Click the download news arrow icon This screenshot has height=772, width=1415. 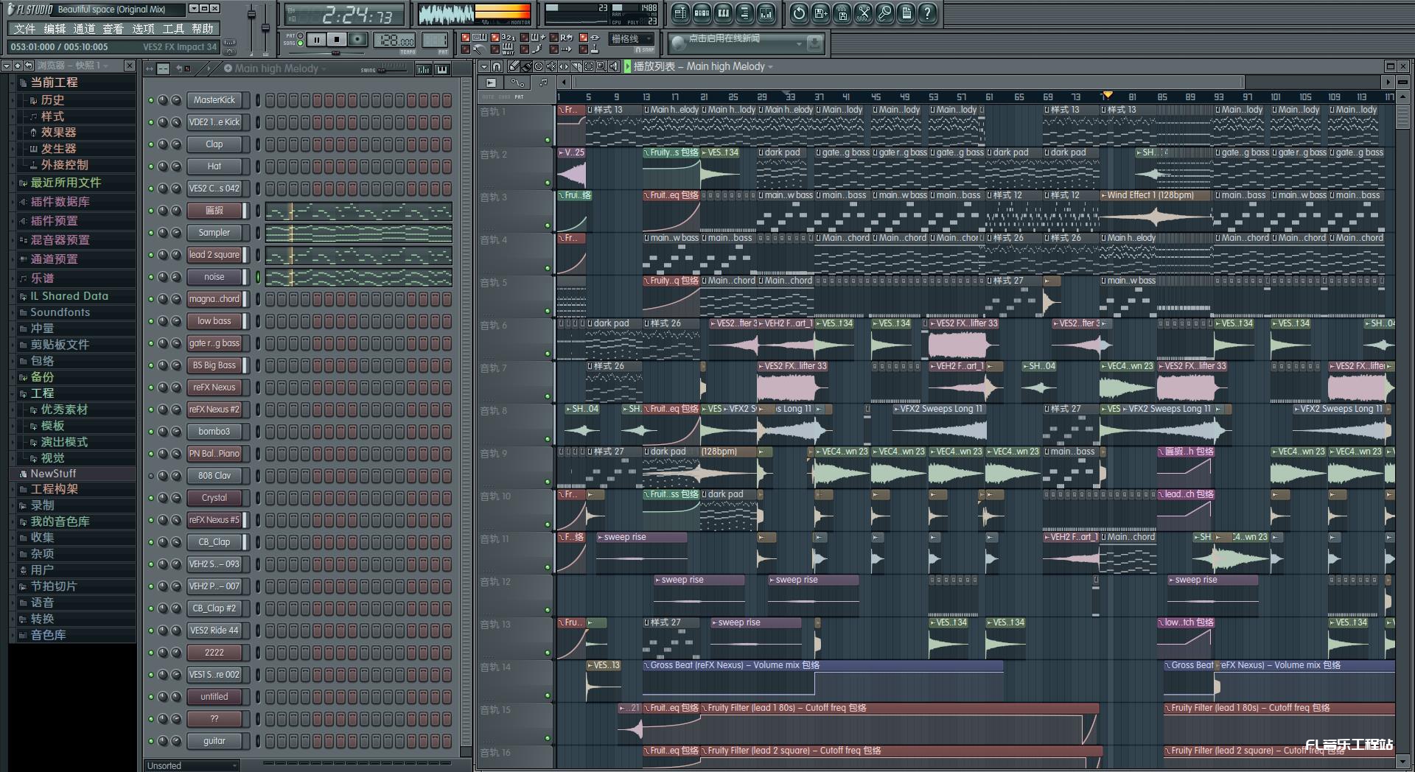814,43
